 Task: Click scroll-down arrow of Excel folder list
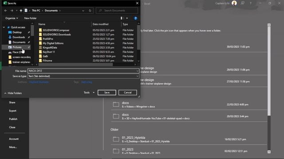pos(269,152)
